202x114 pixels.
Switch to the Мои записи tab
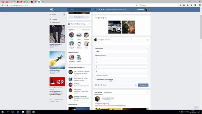pos(108,92)
